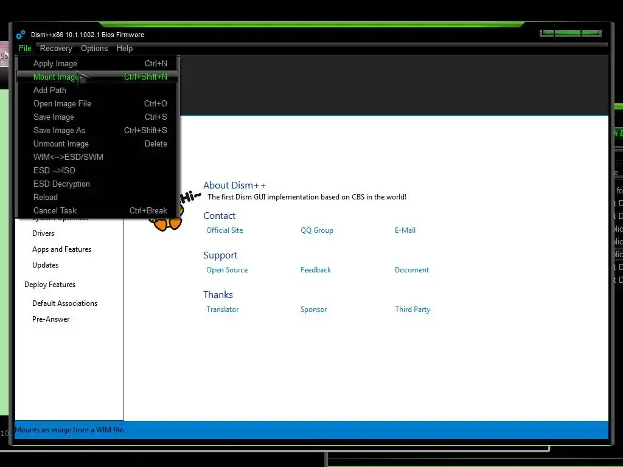
Task: Click the About Dism++ heading
Action: [x=234, y=185]
